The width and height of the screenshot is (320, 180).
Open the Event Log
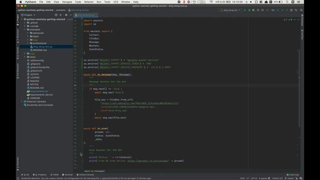tap(292, 174)
